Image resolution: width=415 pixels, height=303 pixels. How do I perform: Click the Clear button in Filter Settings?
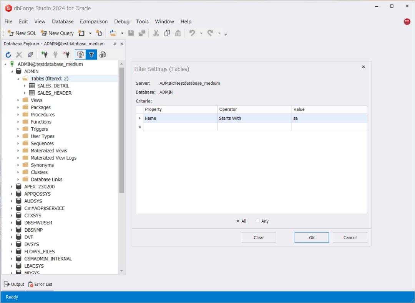[x=259, y=237]
